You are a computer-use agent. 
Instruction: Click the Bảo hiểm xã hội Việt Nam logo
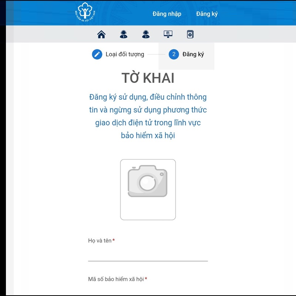[86, 12]
